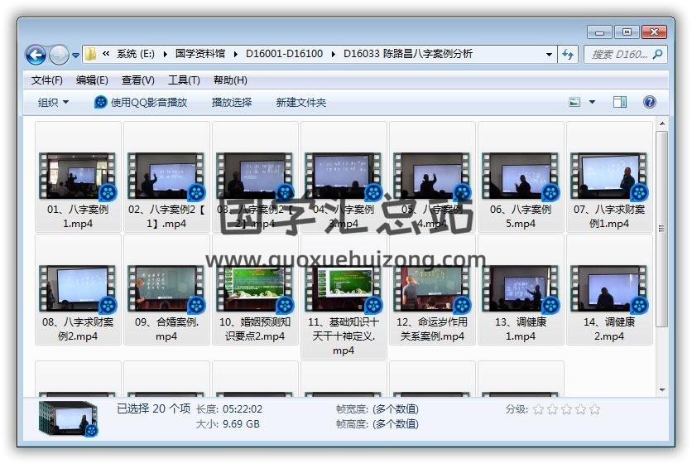Open the 工具(T) menu
Screen dimensions: 692x464
(x=183, y=80)
